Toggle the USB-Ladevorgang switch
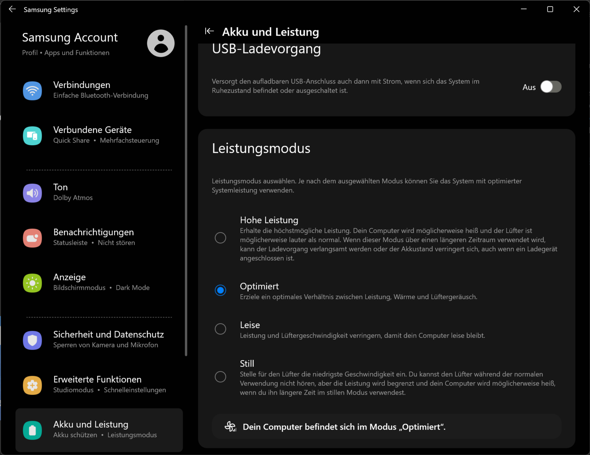This screenshot has width=590, height=455. (551, 87)
